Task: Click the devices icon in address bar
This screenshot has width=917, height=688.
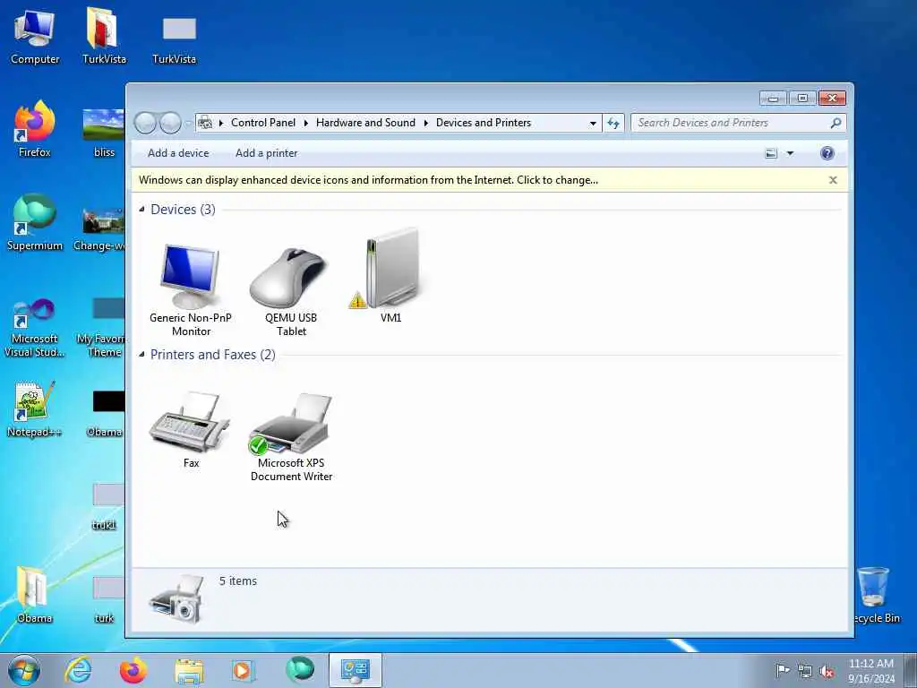Action: click(205, 123)
